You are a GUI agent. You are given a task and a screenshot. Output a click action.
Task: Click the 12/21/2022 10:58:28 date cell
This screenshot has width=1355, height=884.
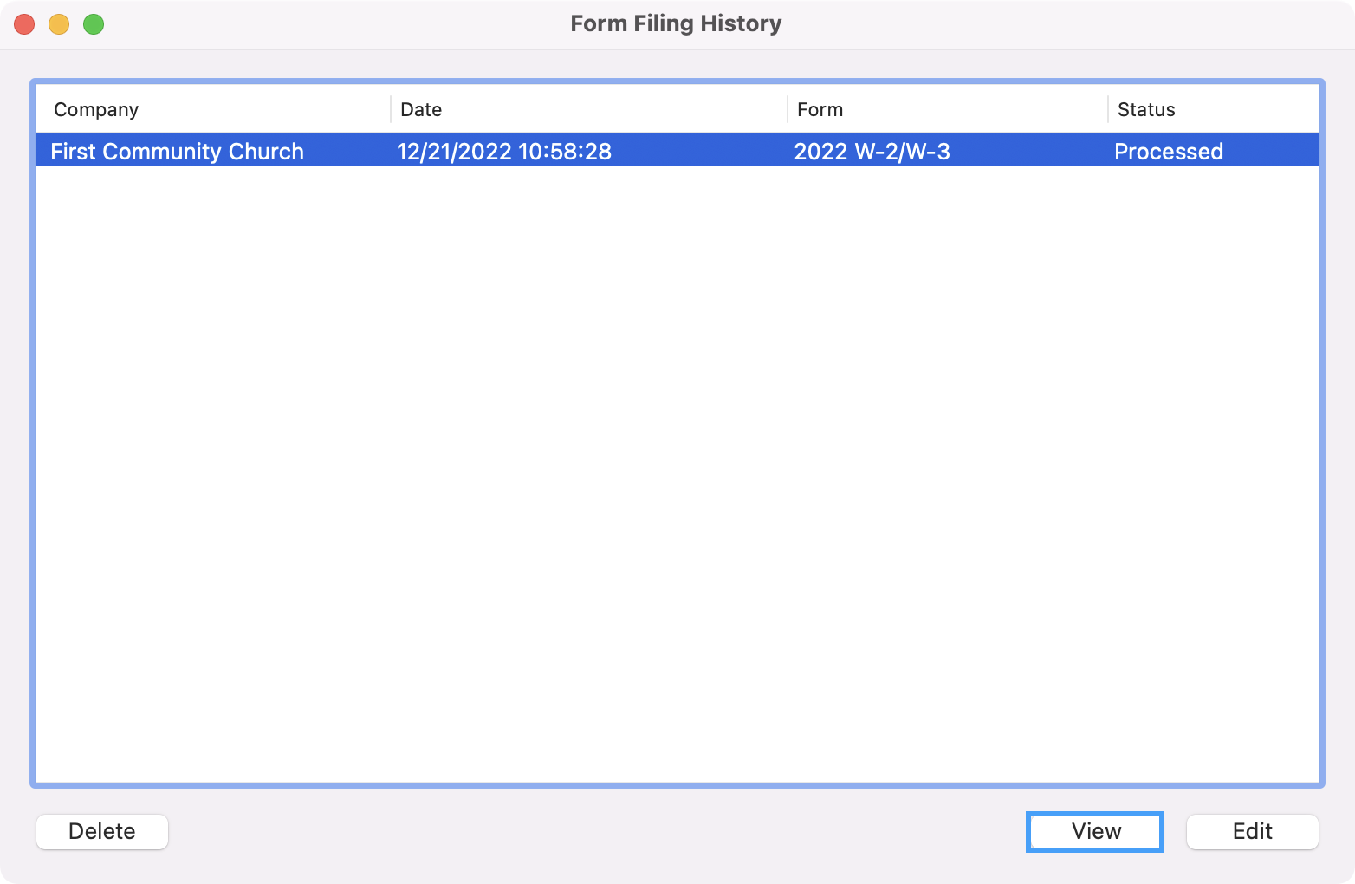click(x=504, y=152)
